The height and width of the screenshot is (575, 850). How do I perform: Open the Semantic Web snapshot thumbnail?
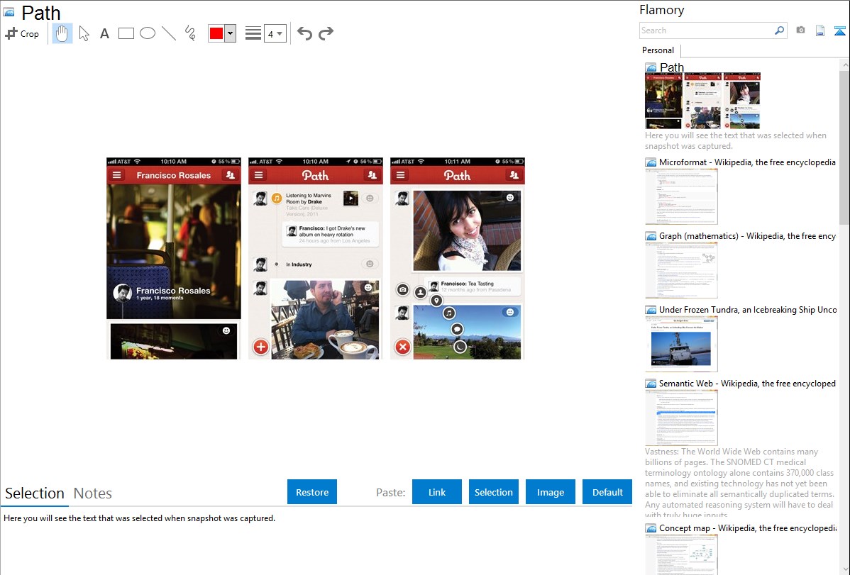[681, 418]
